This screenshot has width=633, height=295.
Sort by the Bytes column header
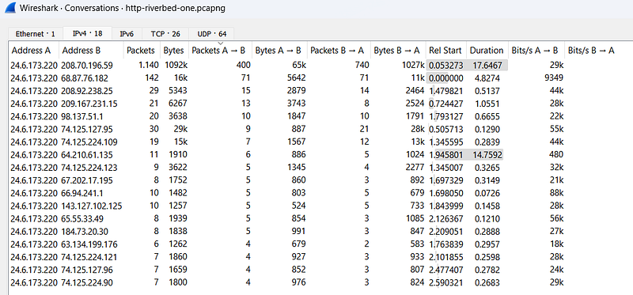[x=174, y=51]
